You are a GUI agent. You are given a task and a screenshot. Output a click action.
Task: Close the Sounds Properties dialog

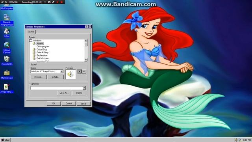(90, 27)
